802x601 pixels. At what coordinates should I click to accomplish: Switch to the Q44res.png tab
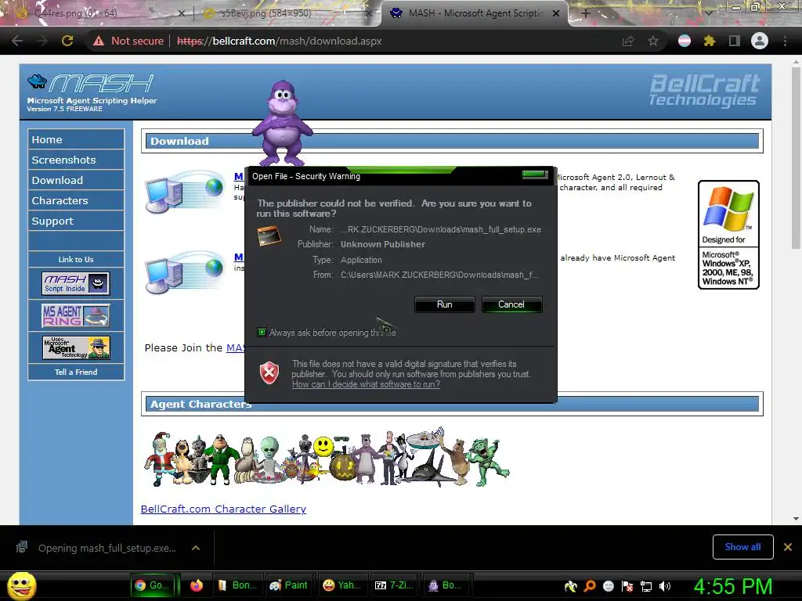point(97,13)
